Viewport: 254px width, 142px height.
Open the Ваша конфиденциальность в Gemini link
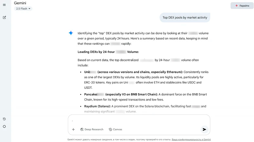pos(191,139)
